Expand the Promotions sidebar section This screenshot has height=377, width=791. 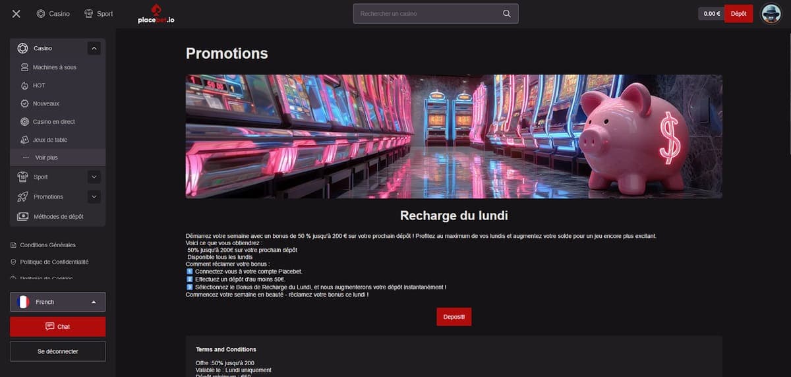pyautogui.click(x=94, y=196)
